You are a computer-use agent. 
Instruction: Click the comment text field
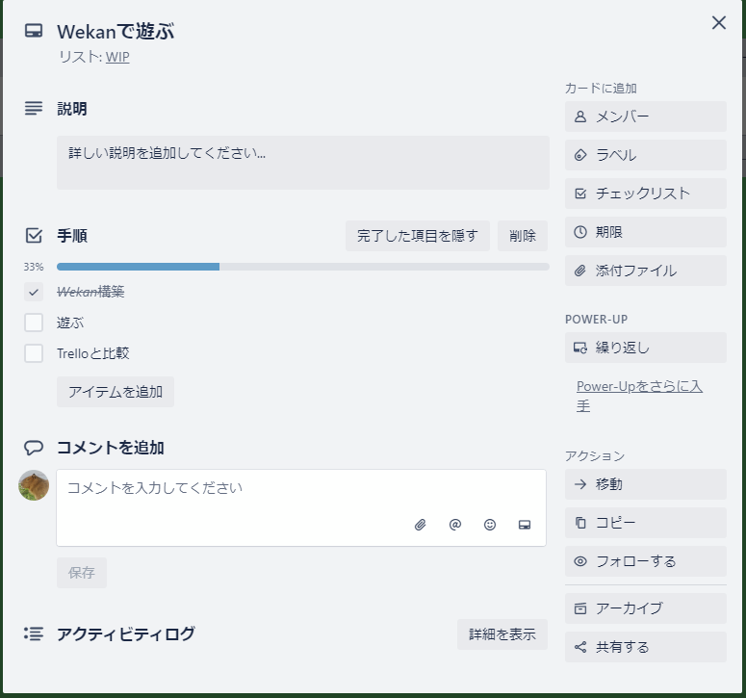point(301,507)
